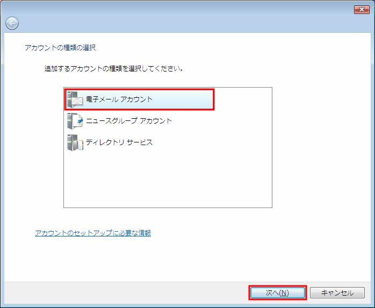Viewport: 375px width, 308px height.
Task: Close the account wizard with the red X
Action: (362, 10)
